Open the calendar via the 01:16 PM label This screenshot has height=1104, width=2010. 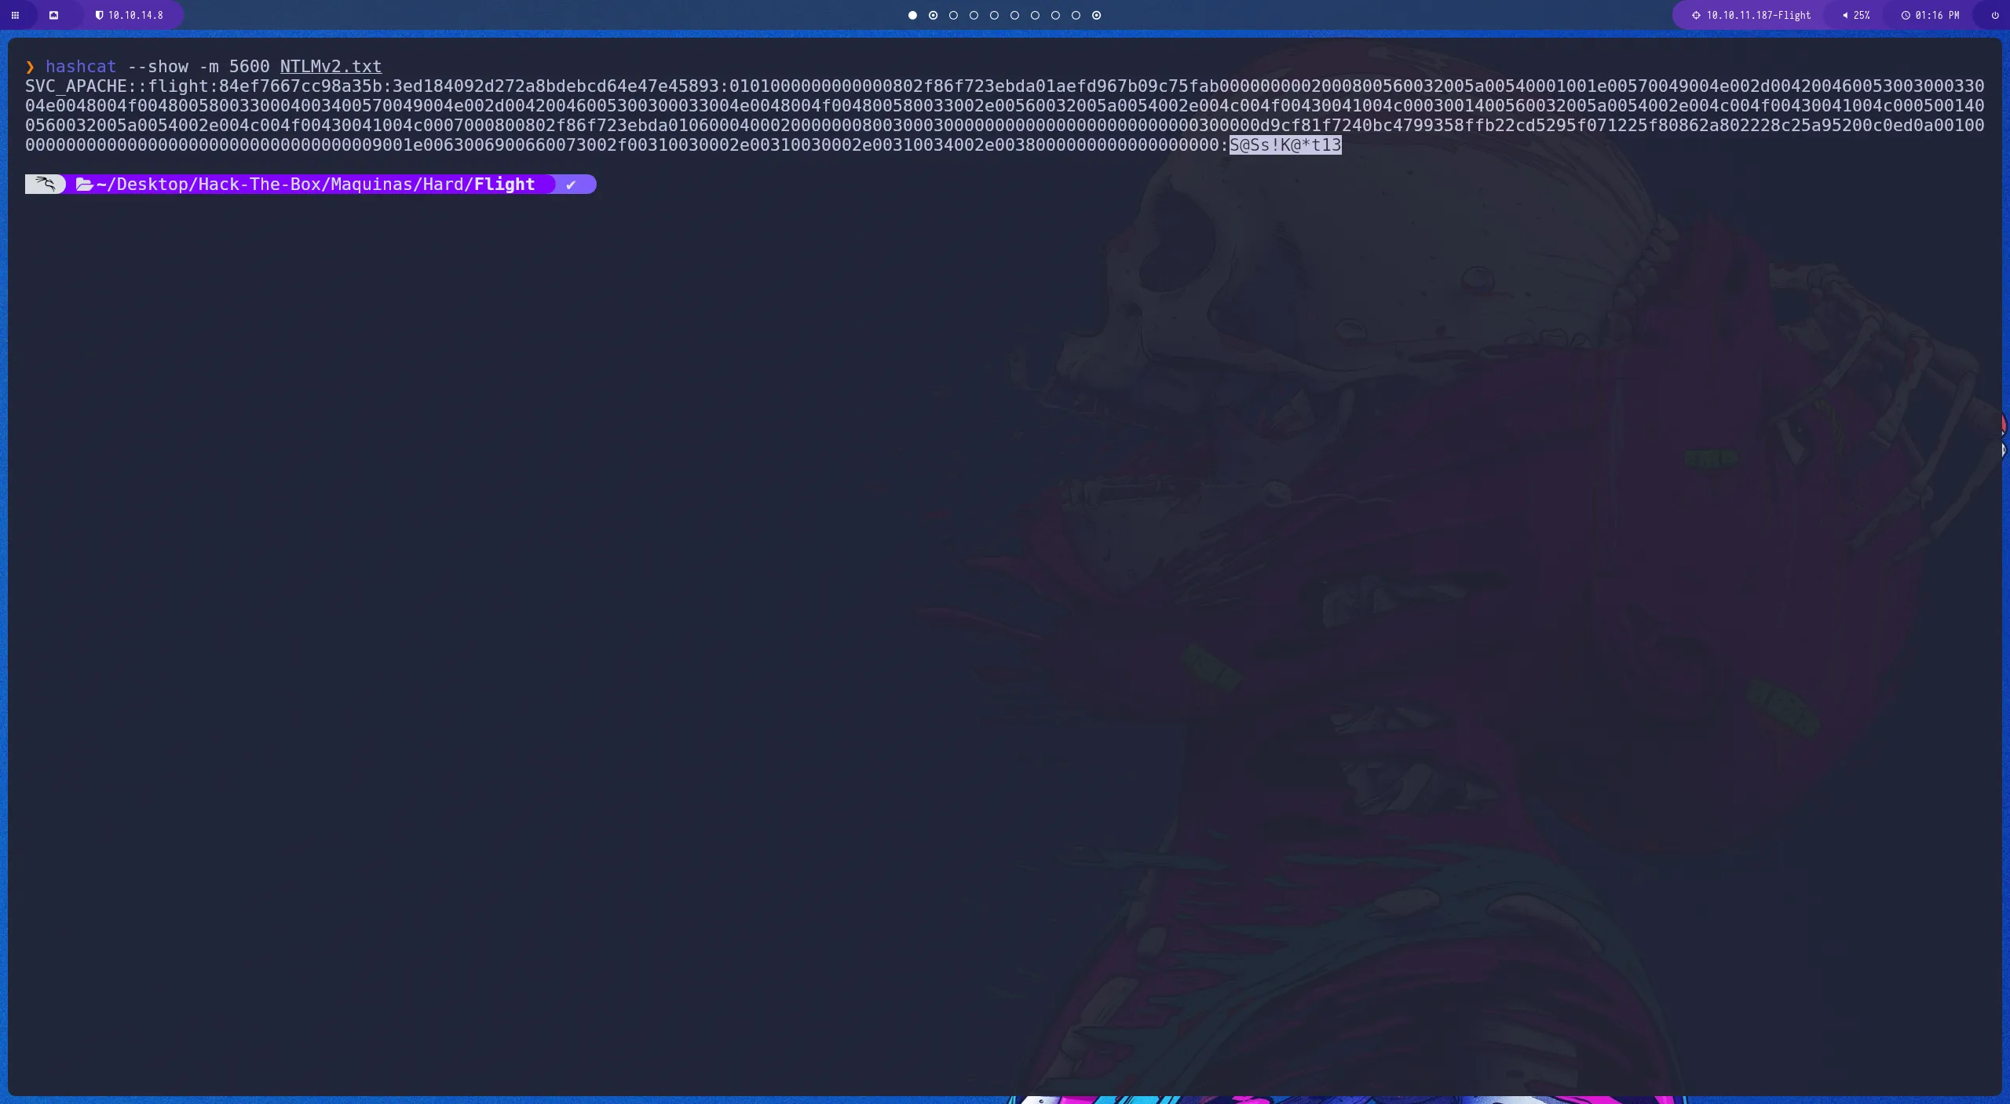coord(1937,15)
